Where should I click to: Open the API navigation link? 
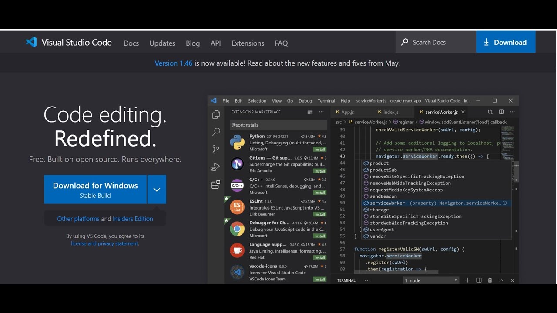(x=216, y=43)
